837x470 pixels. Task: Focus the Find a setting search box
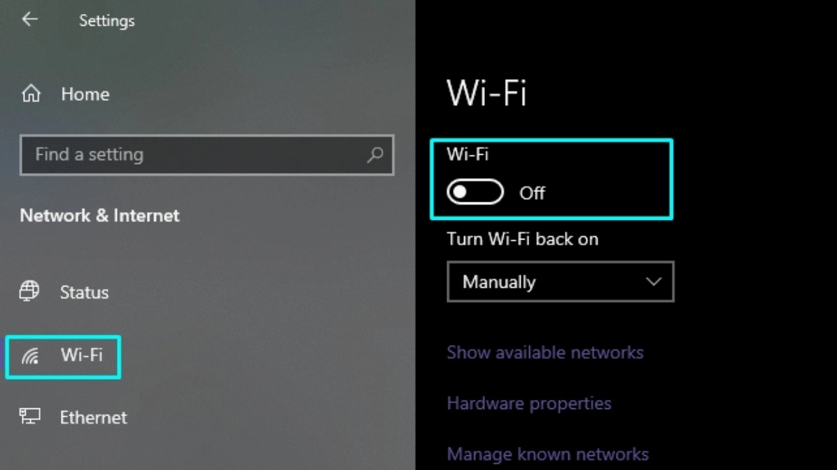[206, 155]
